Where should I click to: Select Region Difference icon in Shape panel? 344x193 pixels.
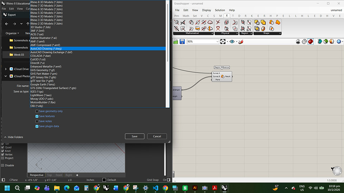coord(272,22)
